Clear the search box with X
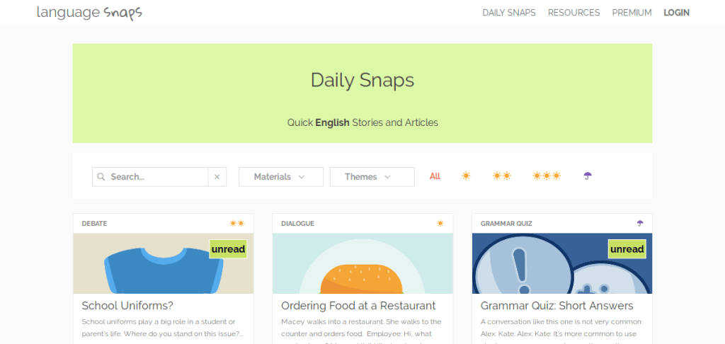The height and width of the screenshot is (344, 725). 217,177
